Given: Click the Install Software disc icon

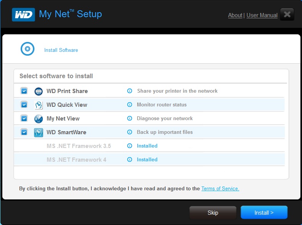Looking at the screenshot, I should click(28, 49).
